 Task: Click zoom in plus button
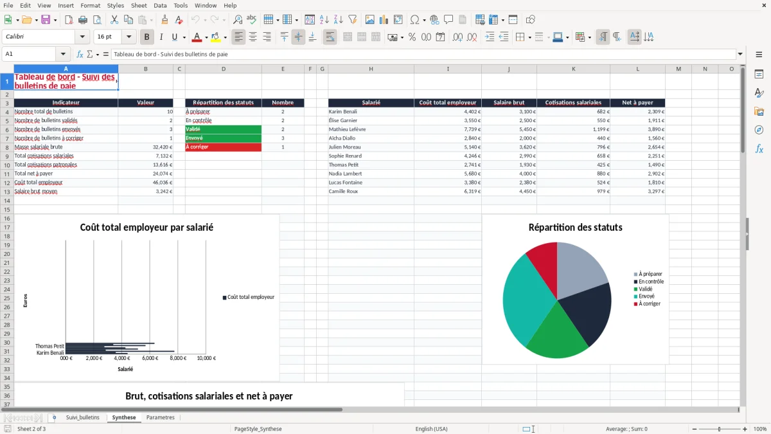click(745, 429)
